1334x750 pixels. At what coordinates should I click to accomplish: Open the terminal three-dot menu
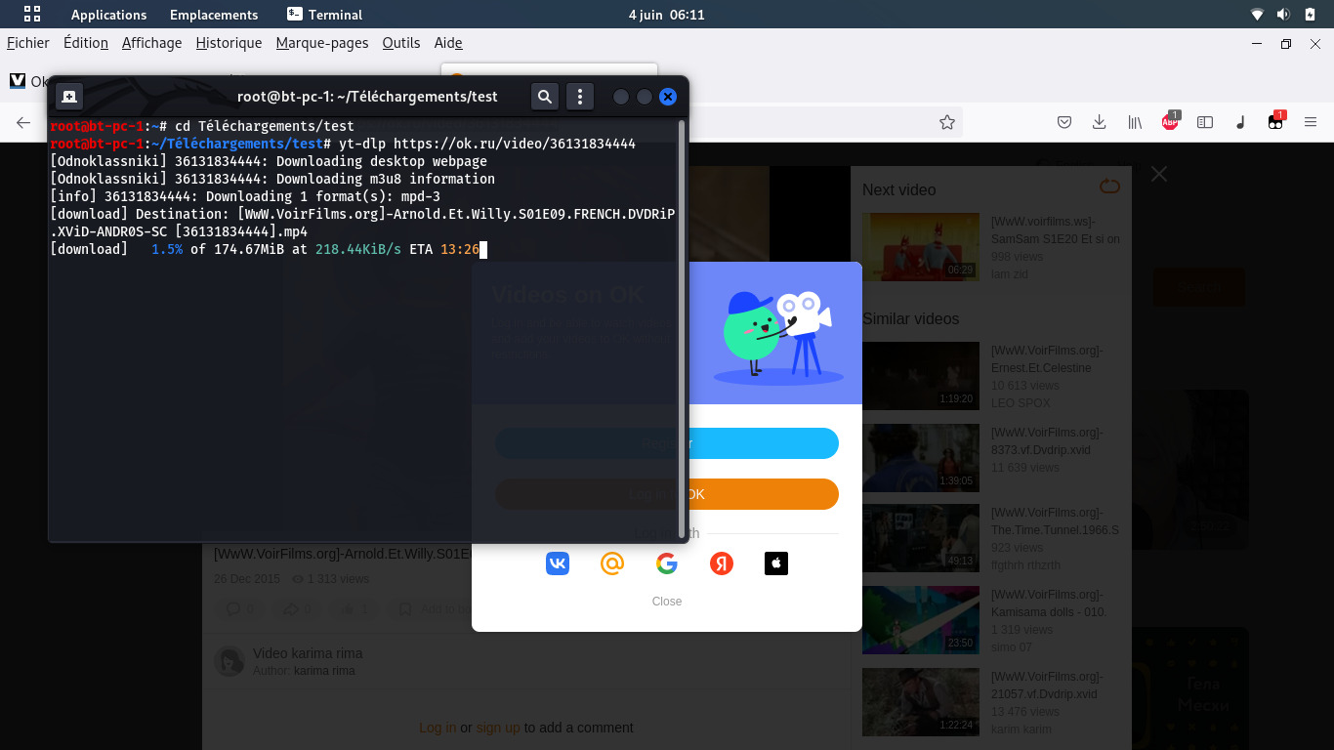point(580,96)
